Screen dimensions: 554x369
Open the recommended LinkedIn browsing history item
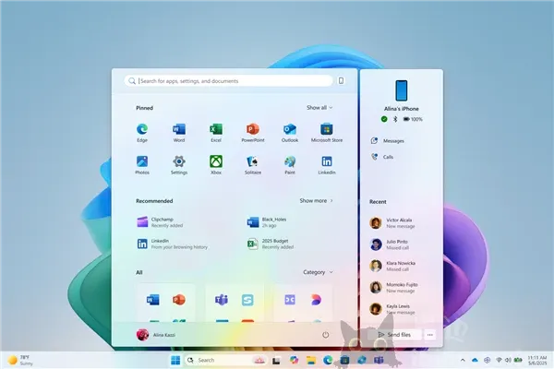[x=173, y=244]
